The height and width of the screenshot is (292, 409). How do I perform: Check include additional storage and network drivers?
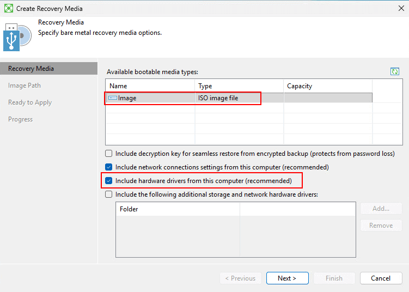(x=109, y=194)
